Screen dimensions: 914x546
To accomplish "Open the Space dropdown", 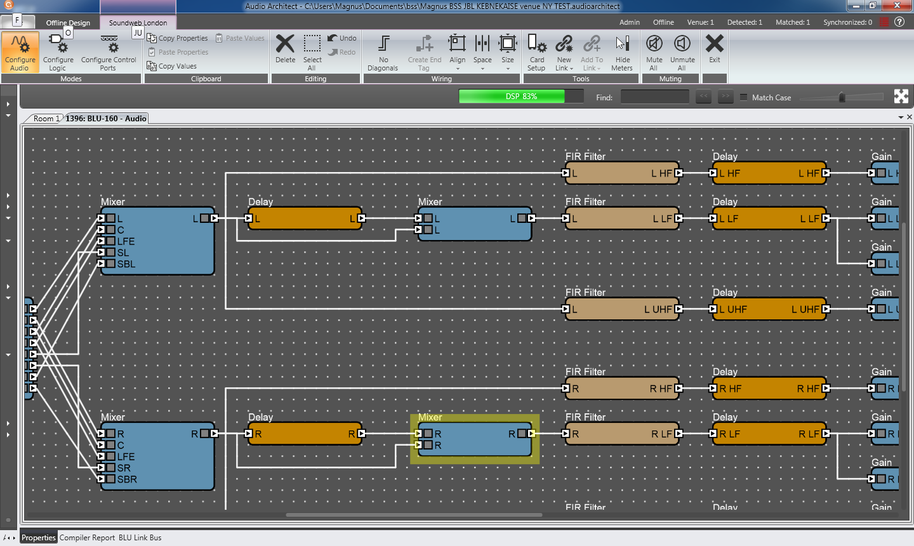I will [x=482, y=52].
